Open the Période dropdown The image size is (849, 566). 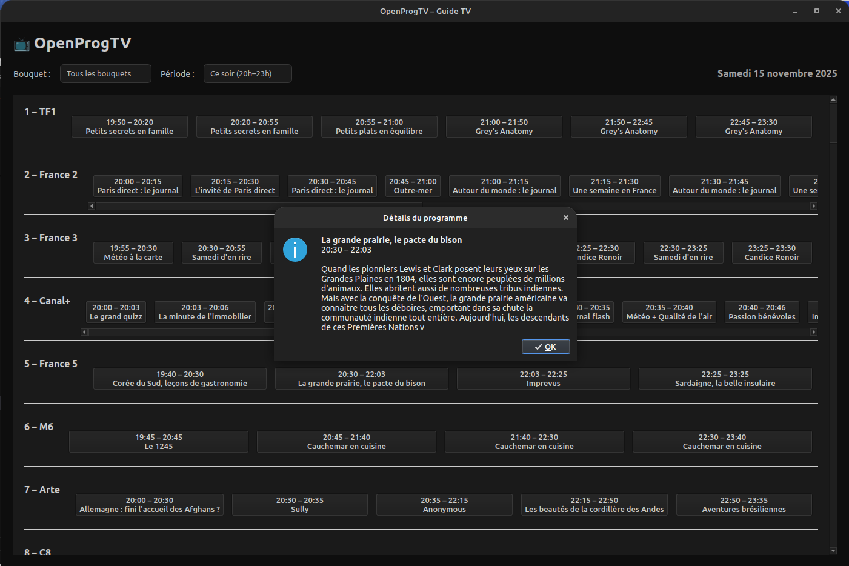coord(247,73)
